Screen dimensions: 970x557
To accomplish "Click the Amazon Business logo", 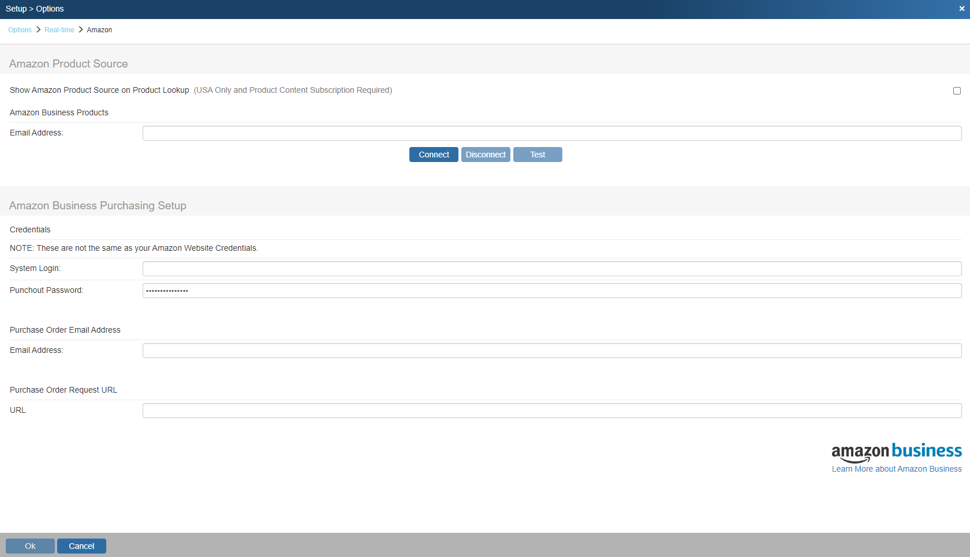I will point(897,452).
